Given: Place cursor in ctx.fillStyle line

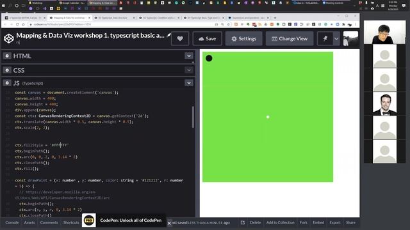Looking at the screenshot, I should [42, 145].
